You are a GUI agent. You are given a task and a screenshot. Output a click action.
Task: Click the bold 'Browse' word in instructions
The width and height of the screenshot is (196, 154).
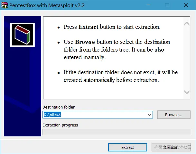pyautogui.click(x=85, y=42)
